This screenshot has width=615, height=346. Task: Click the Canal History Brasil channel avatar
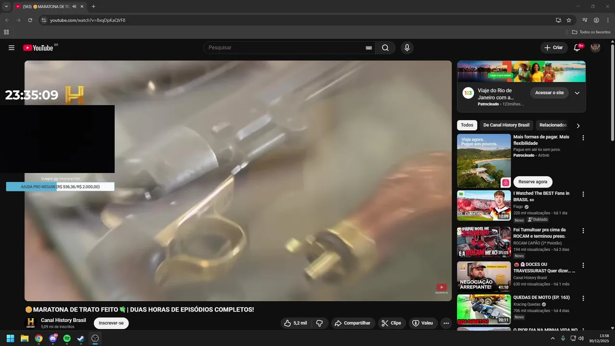(x=31, y=323)
